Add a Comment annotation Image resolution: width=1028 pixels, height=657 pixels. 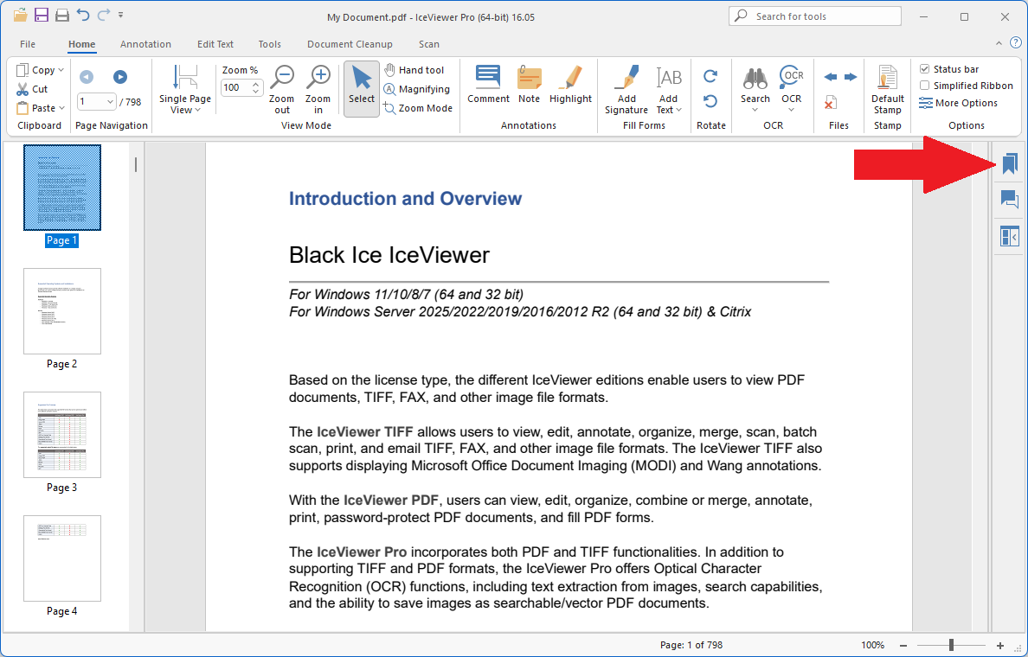pyautogui.click(x=488, y=84)
